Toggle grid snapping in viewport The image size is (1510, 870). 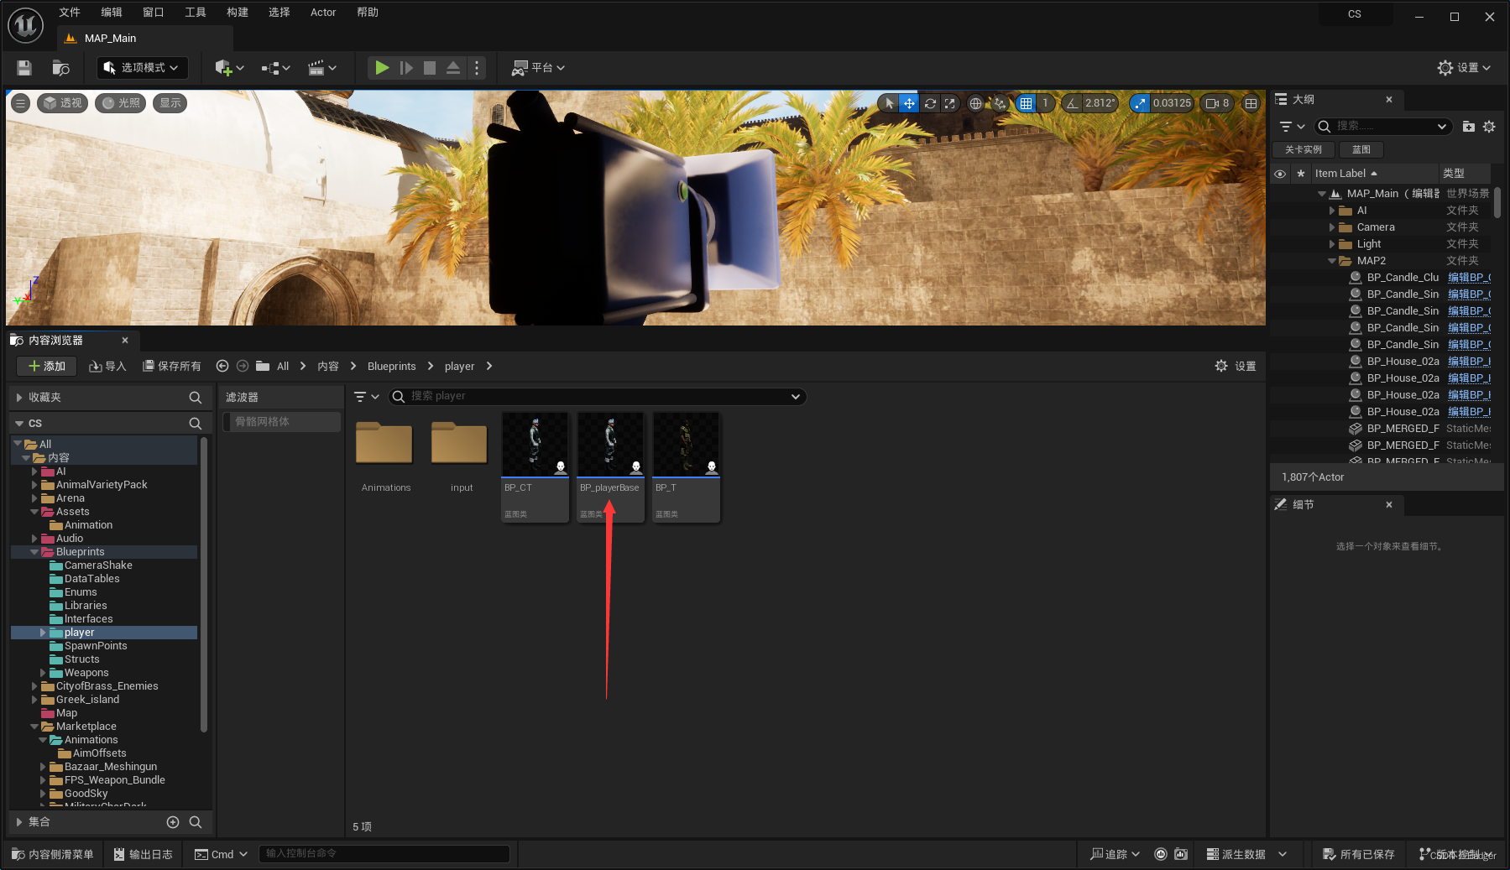(x=1026, y=103)
